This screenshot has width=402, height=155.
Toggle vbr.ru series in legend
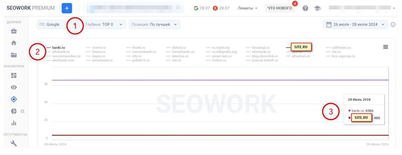click(x=333, y=52)
